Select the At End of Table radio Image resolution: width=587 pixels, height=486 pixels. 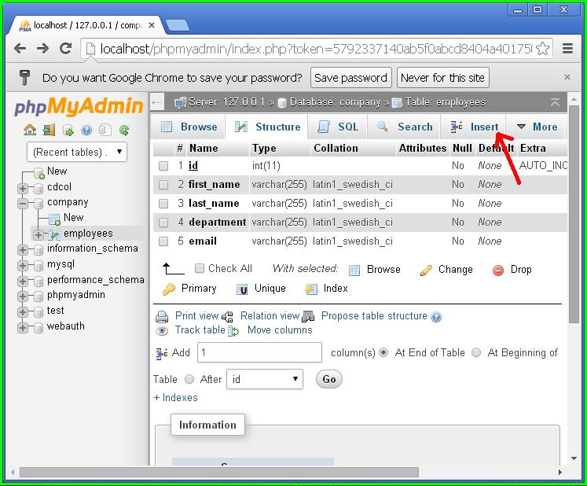383,352
